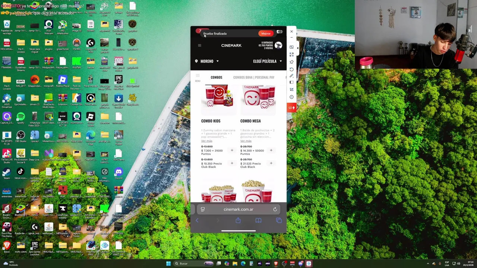Open Roblox Player desktop shortcut
Screen dimensions: 477x268
point(63,82)
